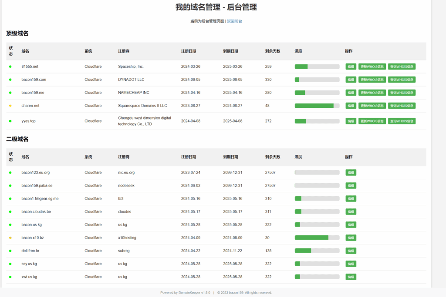Select the subdomain dell.free.hr
446x297 pixels.
point(30,251)
